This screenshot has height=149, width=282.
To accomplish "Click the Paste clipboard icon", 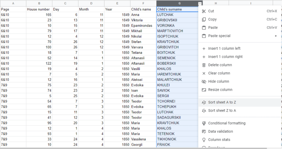I will pos(204,28).
